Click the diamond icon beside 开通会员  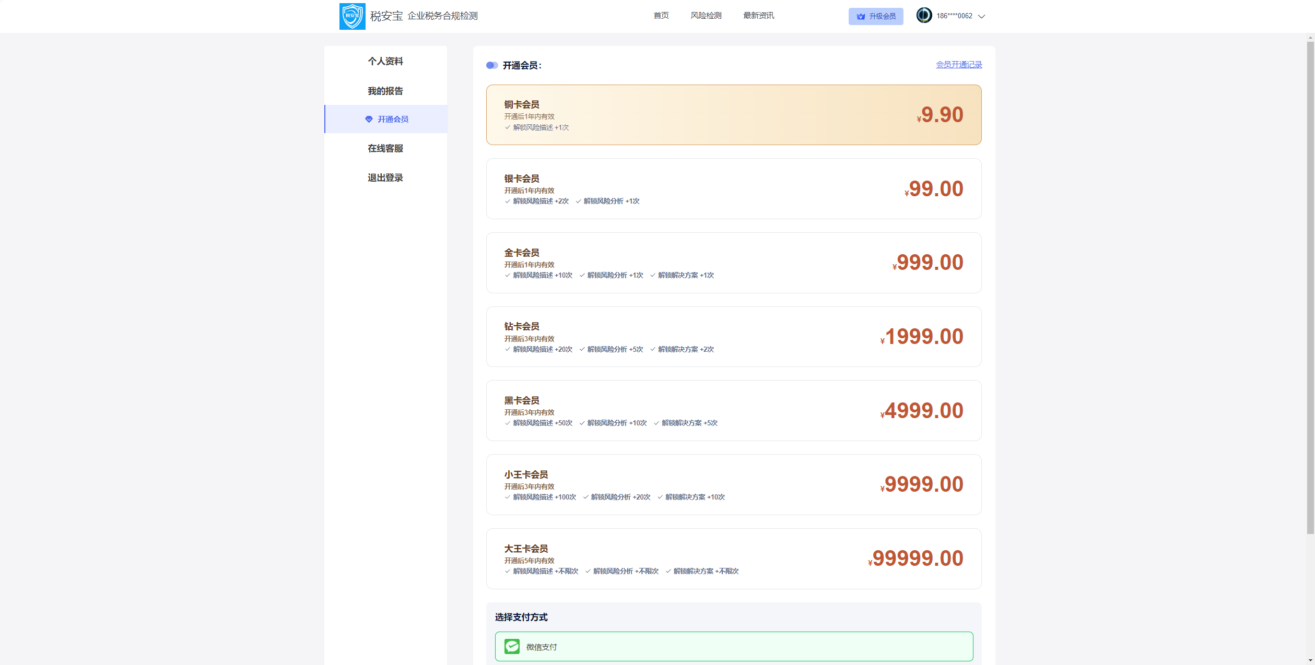click(369, 119)
